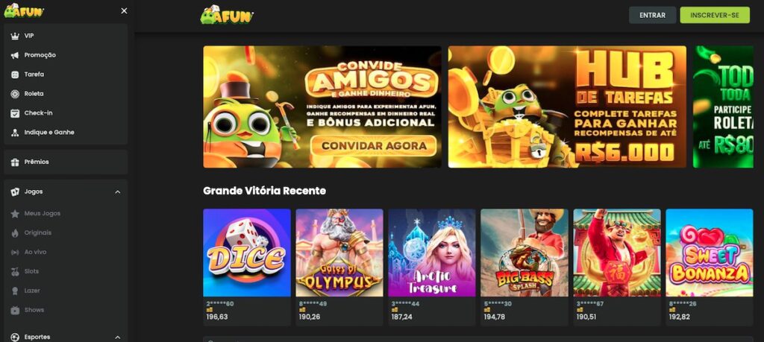This screenshot has height=342, width=764.
Task: Click the ENTRAR login button
Action: 652,15
